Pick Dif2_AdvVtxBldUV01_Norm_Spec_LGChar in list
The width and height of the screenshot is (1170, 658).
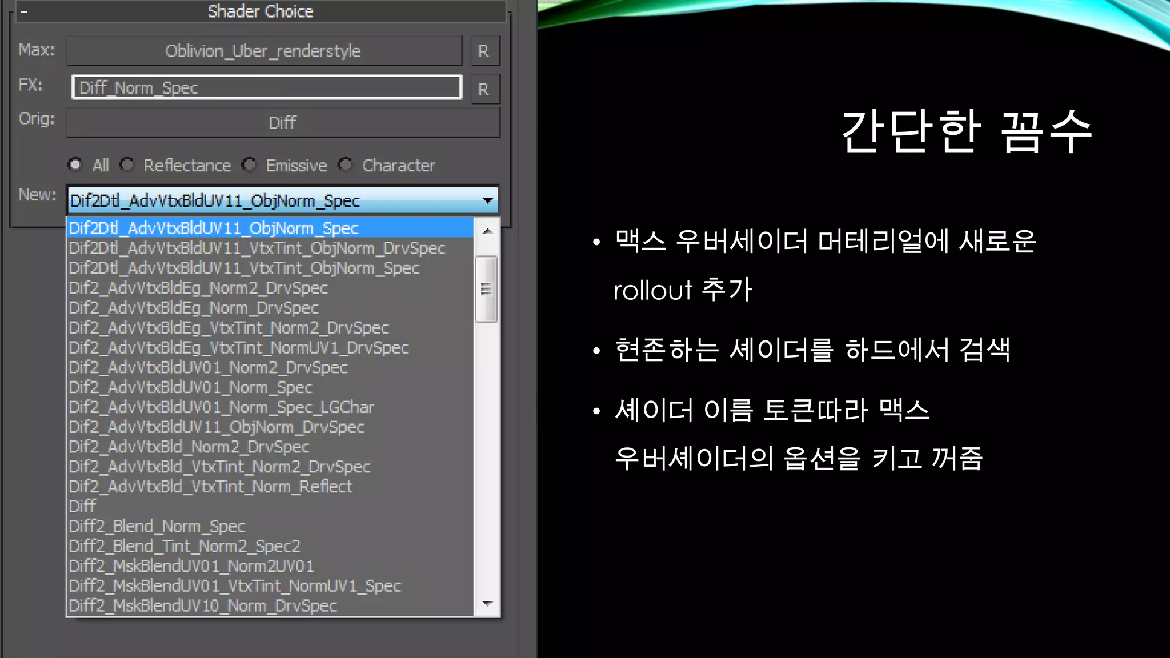point(222,407)
